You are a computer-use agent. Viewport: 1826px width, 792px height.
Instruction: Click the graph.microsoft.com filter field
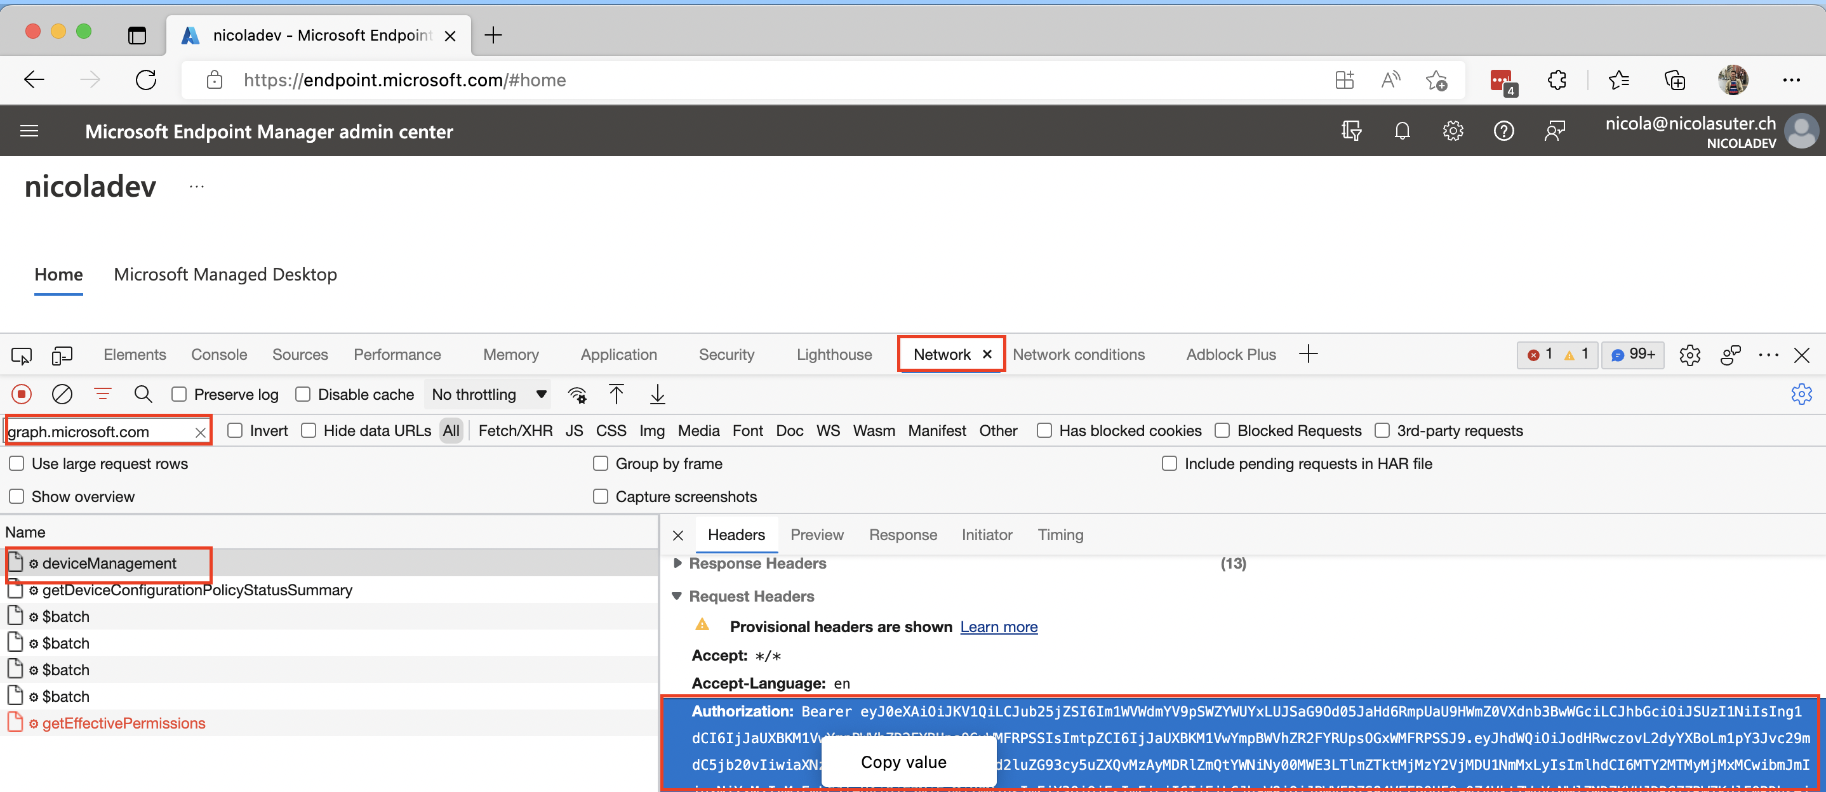pos(99,432)
